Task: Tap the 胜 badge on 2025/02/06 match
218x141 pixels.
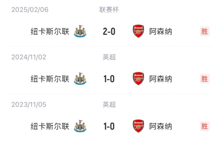Action: pos(205,31)
